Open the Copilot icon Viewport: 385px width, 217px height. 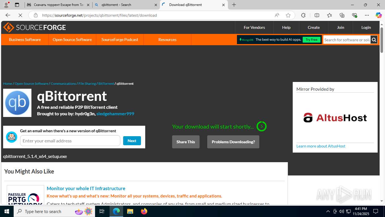pyautogui.click(x=378, y=15)
